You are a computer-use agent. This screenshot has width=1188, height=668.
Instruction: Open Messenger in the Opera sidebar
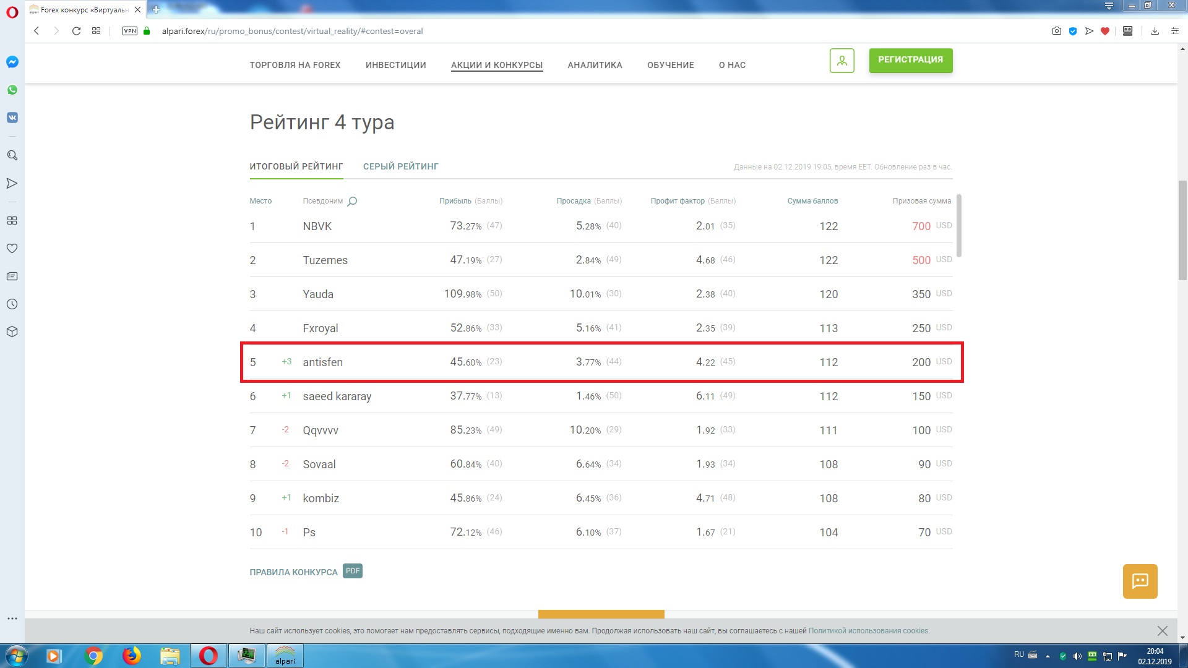(x=12, y=62)
